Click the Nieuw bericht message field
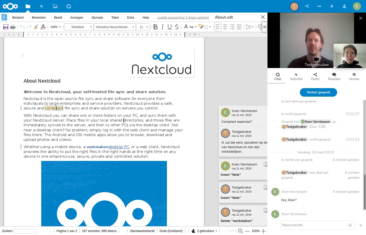Screen dimensions: 366x235 314,225
